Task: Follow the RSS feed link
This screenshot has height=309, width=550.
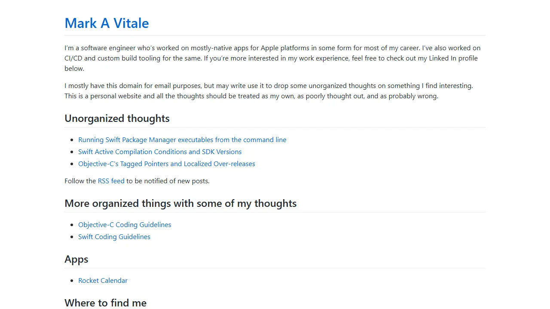Action: click(111, 181)
